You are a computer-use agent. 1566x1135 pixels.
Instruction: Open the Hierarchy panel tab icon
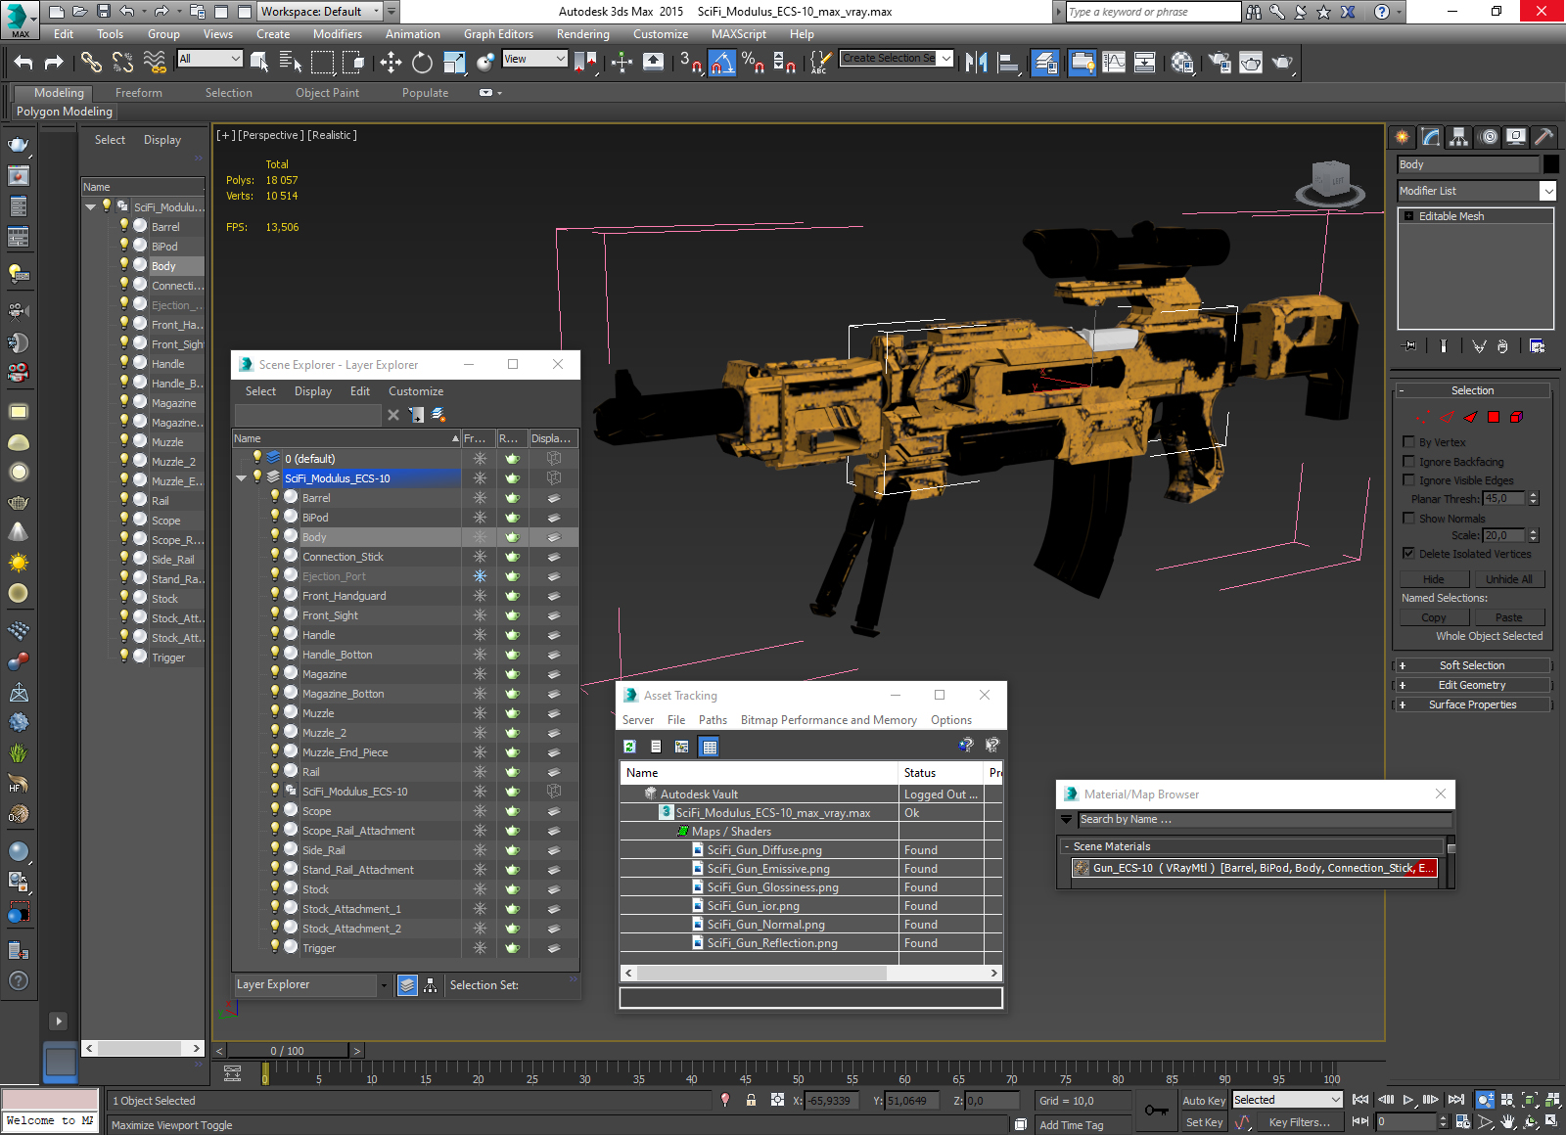(1459, 137)
